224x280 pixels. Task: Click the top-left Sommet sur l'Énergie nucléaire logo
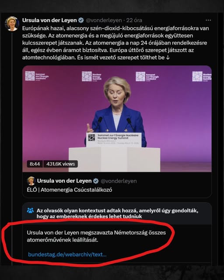click(37, 76)
